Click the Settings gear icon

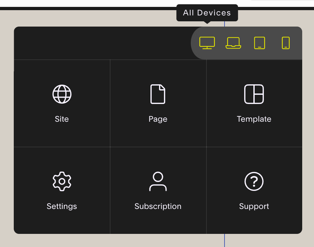[62, 181]
